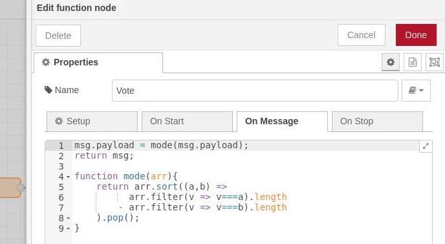The image size is (445, 244).
Task: Open the library book dropdown
Action: [x=416, y=91]
